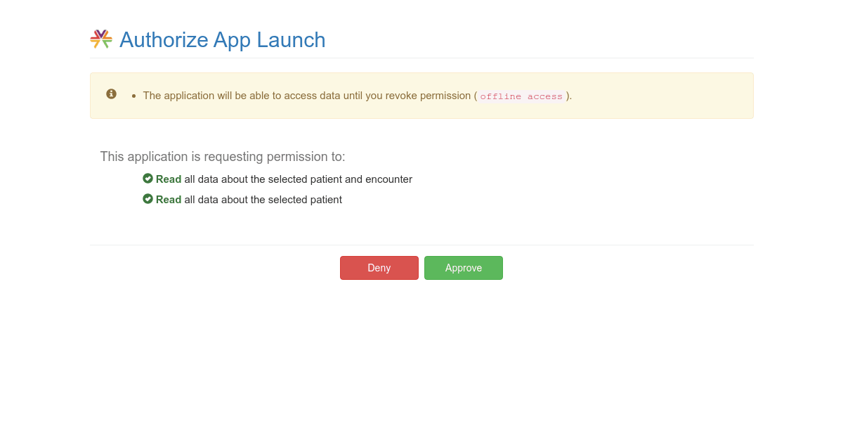
Task: Toggle the patient and encounter permission checkmark
Action: 148,179
